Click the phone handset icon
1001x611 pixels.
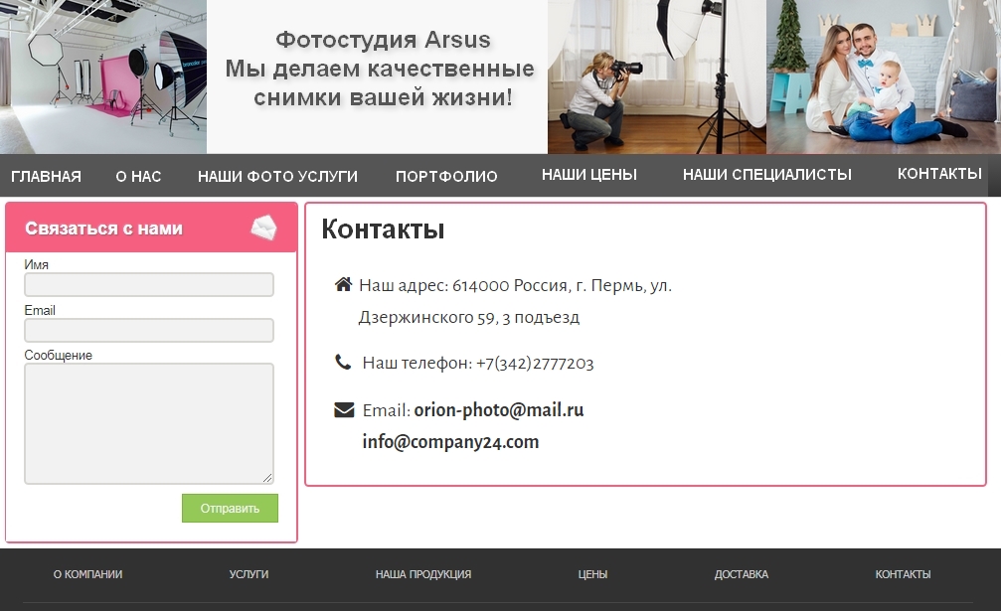[x=343, y=363]
